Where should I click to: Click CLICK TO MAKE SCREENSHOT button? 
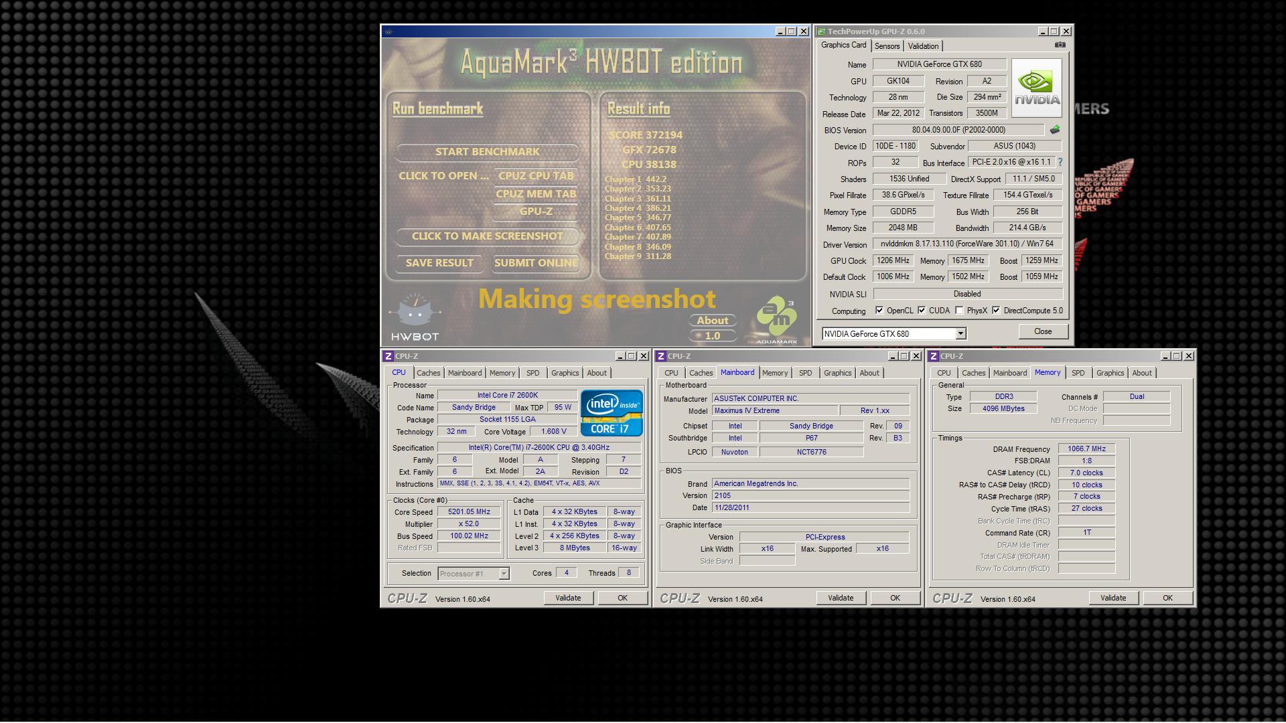click(487, 236)
